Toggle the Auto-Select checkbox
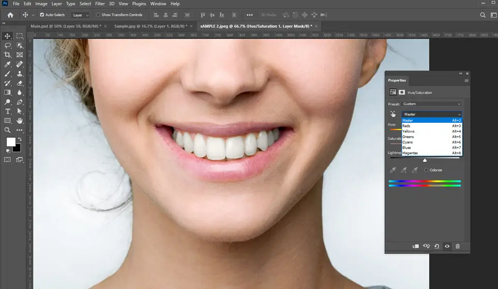Screen dimensions: 498x289 (x=42, y=14)
